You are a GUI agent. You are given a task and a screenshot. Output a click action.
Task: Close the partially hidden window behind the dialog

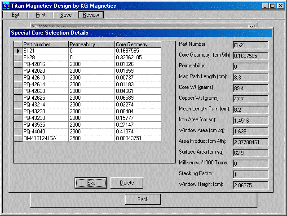[252, 26]
